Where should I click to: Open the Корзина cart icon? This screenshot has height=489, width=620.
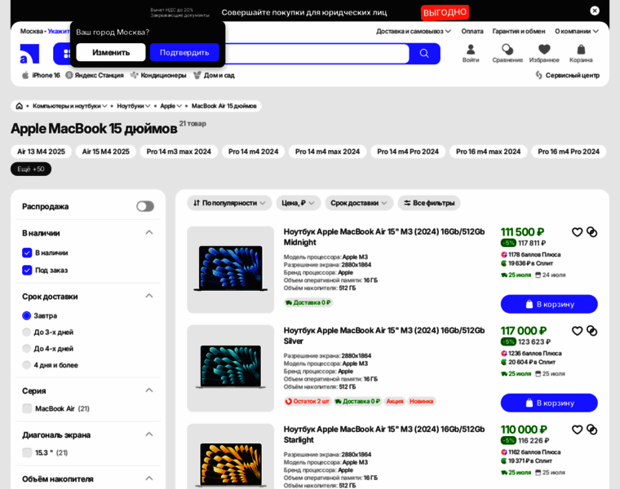click(581, 53)
